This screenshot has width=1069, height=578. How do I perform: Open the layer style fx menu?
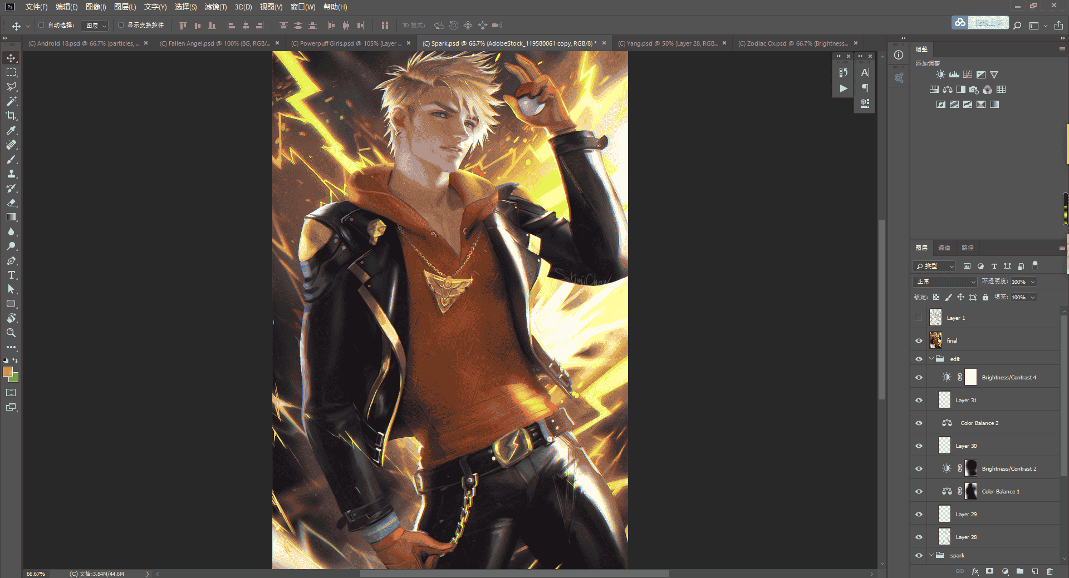975,571
